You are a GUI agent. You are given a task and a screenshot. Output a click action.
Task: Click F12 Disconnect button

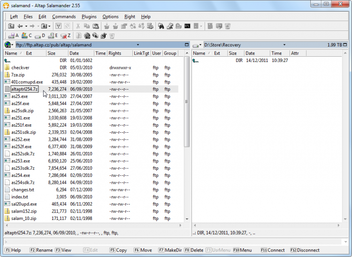point(305,250)
